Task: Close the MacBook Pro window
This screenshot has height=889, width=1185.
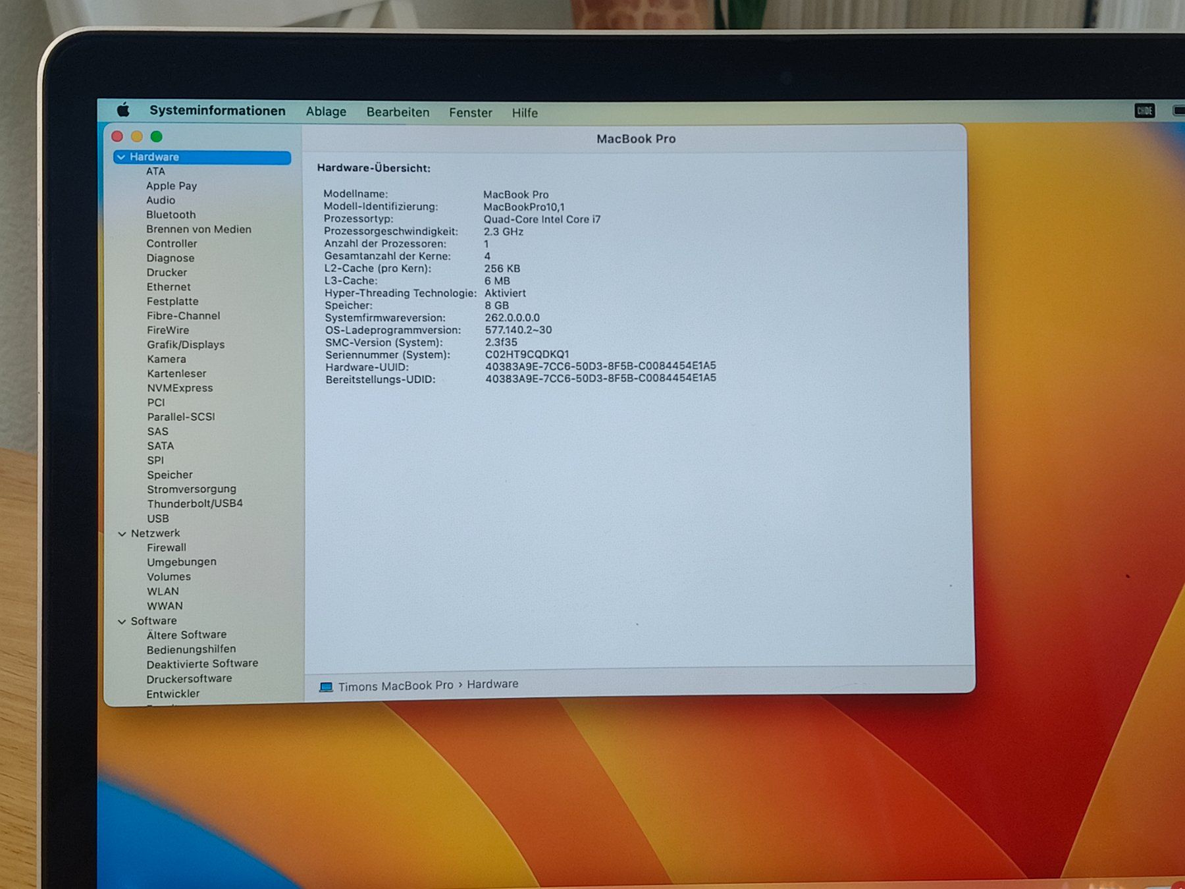Action: 117,136
